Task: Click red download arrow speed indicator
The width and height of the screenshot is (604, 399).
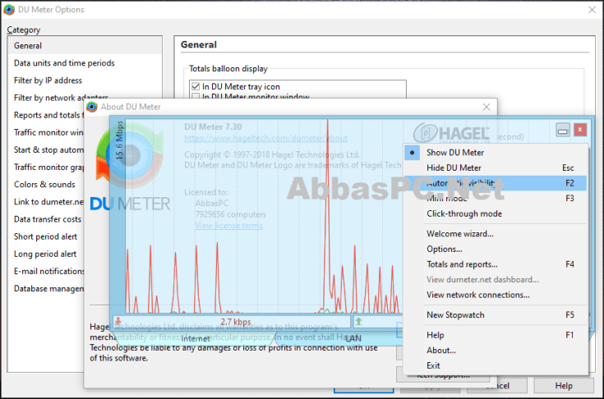Action: tap(118, 321)
